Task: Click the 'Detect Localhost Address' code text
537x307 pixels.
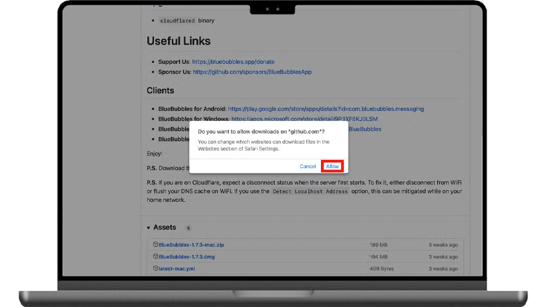Action: pos(310,192)
